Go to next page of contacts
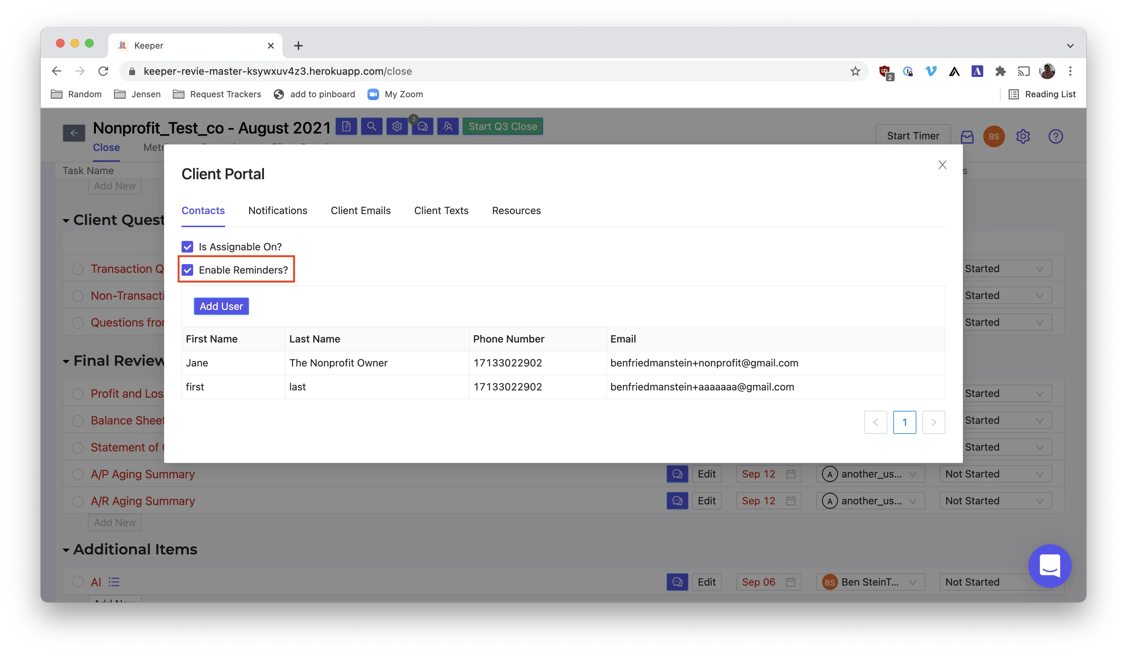The width and height of the screenshot is (1127, 656). (933, 422)
